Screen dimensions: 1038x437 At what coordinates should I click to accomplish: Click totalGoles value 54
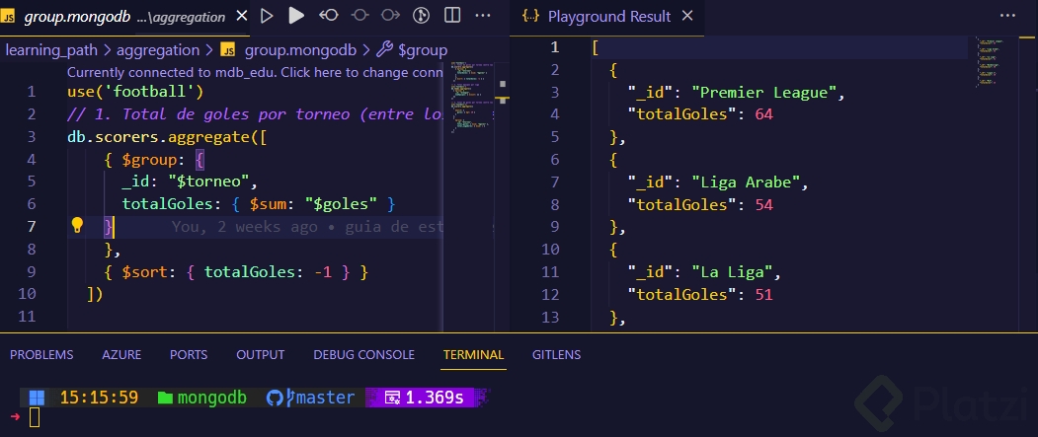tap(764, 204)
